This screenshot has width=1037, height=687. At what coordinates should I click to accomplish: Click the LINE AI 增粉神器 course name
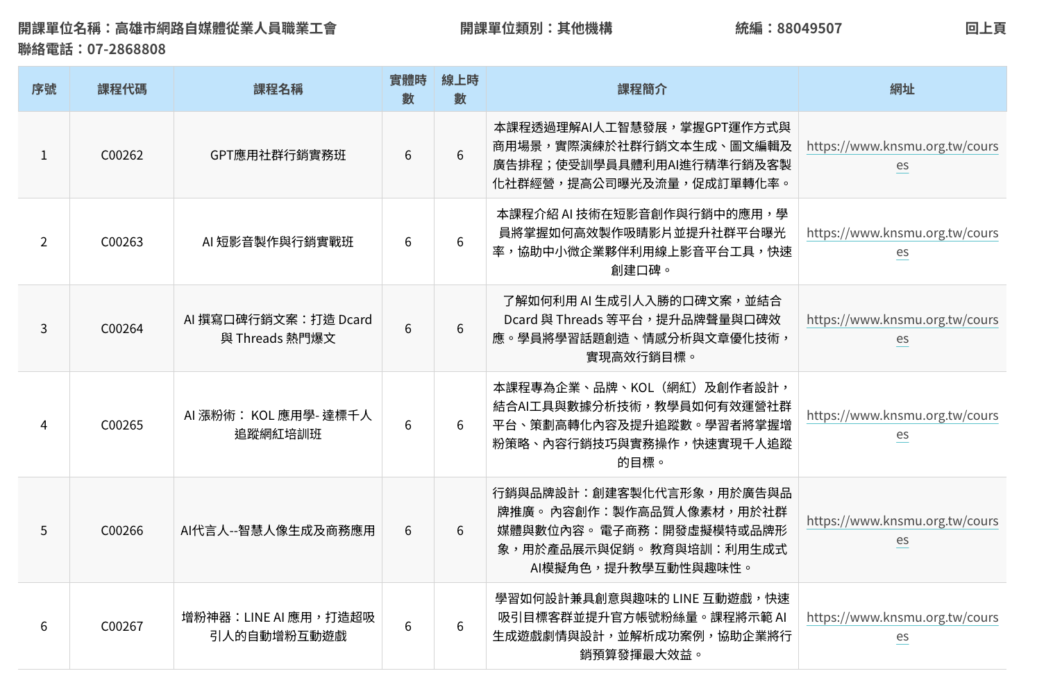(278, 627)
